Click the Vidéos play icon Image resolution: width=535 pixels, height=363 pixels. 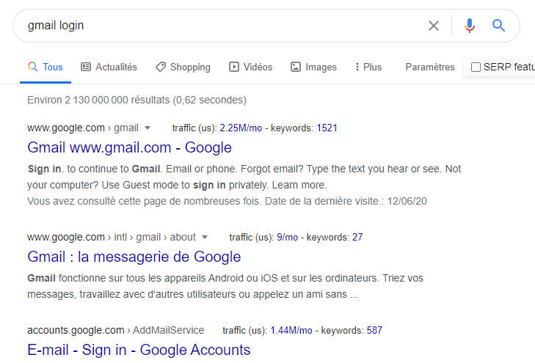(234, 67)
